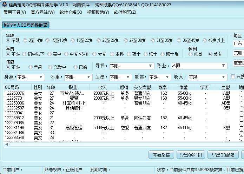The width and height of the screenshot is (244, 174).
Task: Open the province field showing 广东
Action: 238,43
